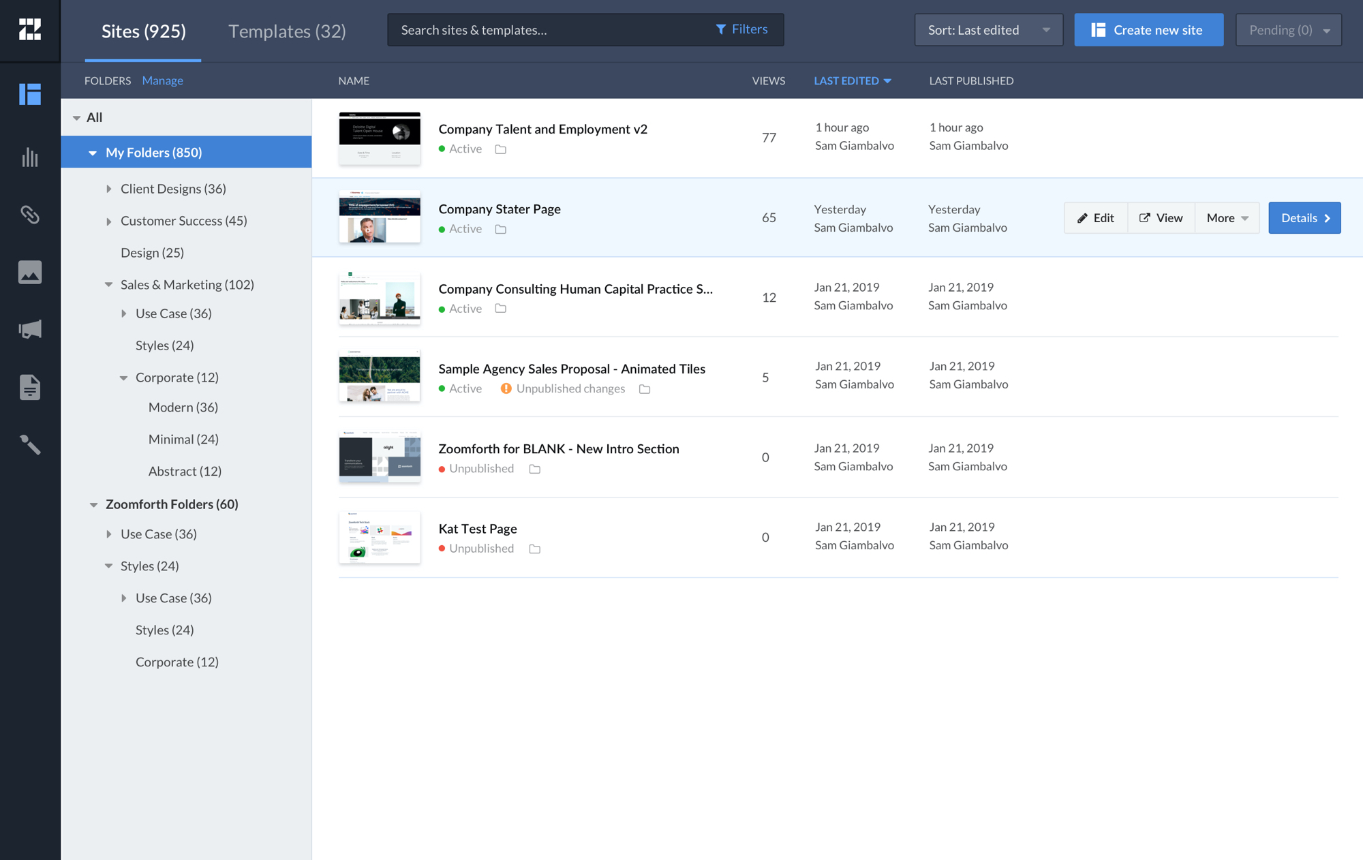Open the documents sidebar icon

(x=29, y=387)
